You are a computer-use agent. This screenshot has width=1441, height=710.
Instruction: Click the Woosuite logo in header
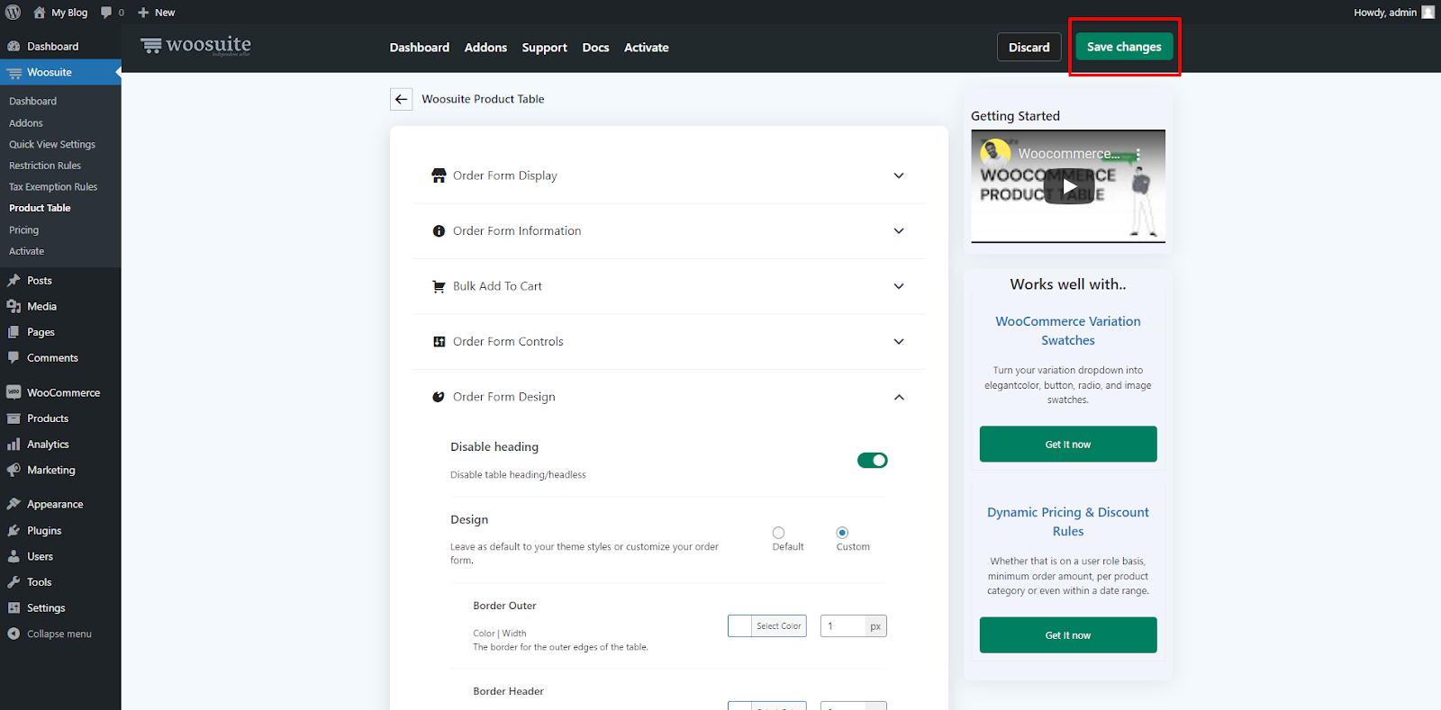tap(195, 45)
